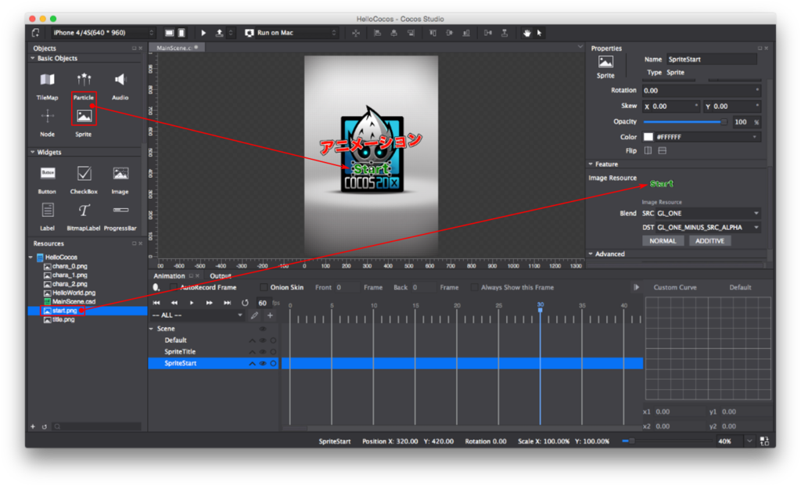Viewport: 801px width, 486px height.
Task: Click fit-to-screen icon in status bar
Action: pyautogui.click(x=764, y=441)
